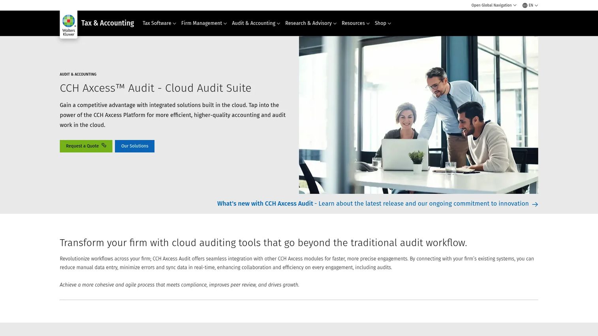Viewport: 598px width, 336px height.
Task: Open Global Navigation expander
Action: coord(494,6)
